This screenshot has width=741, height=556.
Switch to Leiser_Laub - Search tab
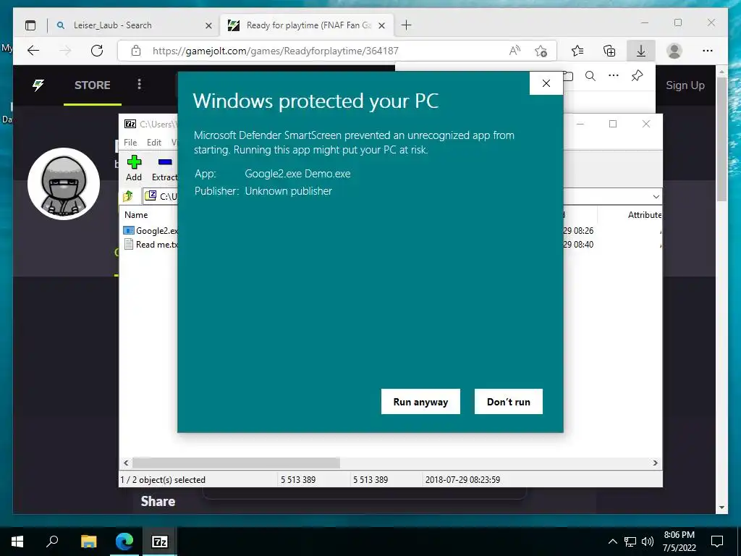[x=134, y=25]
